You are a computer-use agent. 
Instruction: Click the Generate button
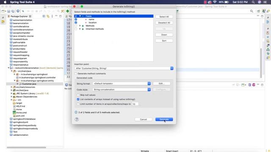point(164,119)
